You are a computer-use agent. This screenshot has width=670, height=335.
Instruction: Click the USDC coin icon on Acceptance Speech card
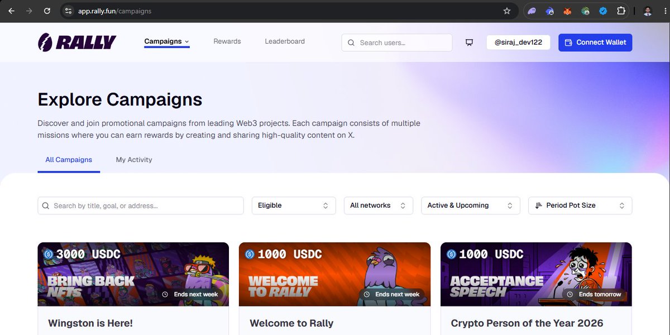coord(451,254)
